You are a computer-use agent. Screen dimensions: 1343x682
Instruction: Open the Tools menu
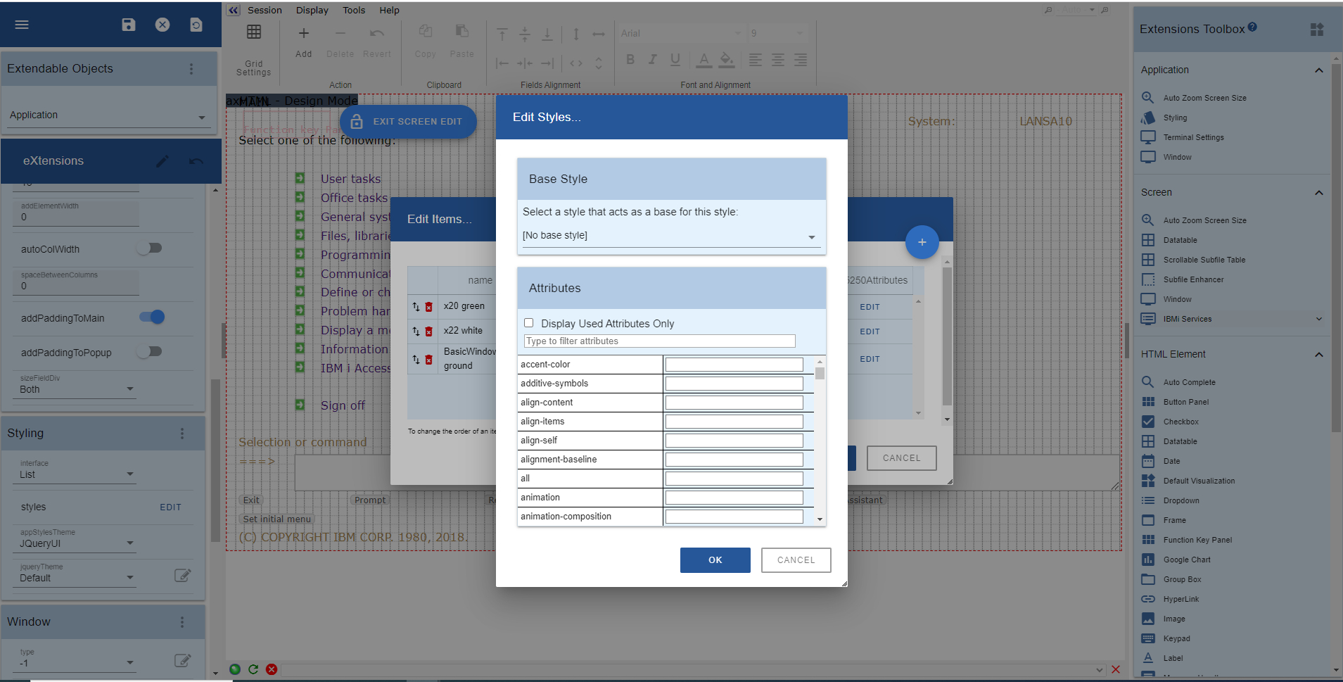pos(353,10)
